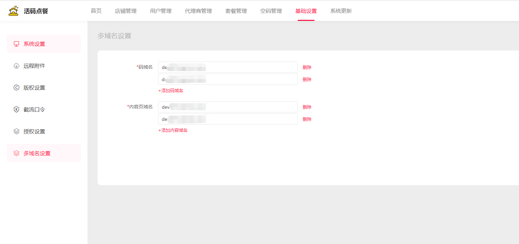519x244 pixels.
Task: Switch to 店铺管理 tab
Action: 125,11
